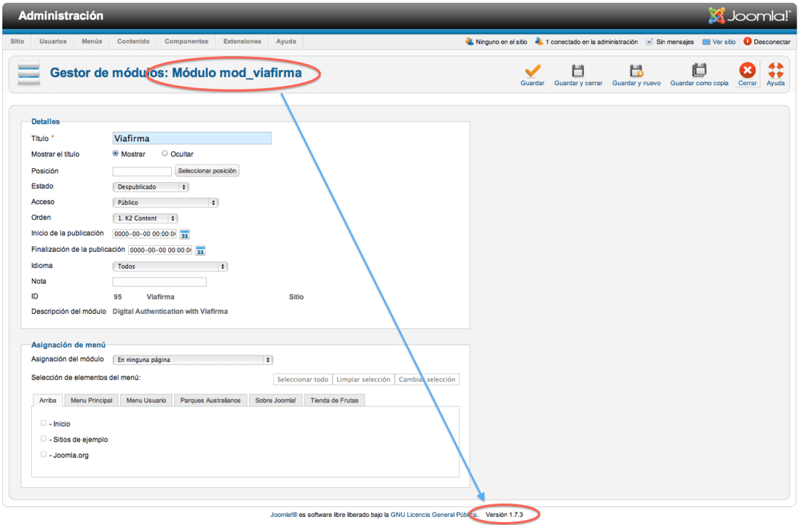The width and height of the screenshot is (801, 525).
Task: Click the Joomla!® footer link
Action: tap(283, 515)
